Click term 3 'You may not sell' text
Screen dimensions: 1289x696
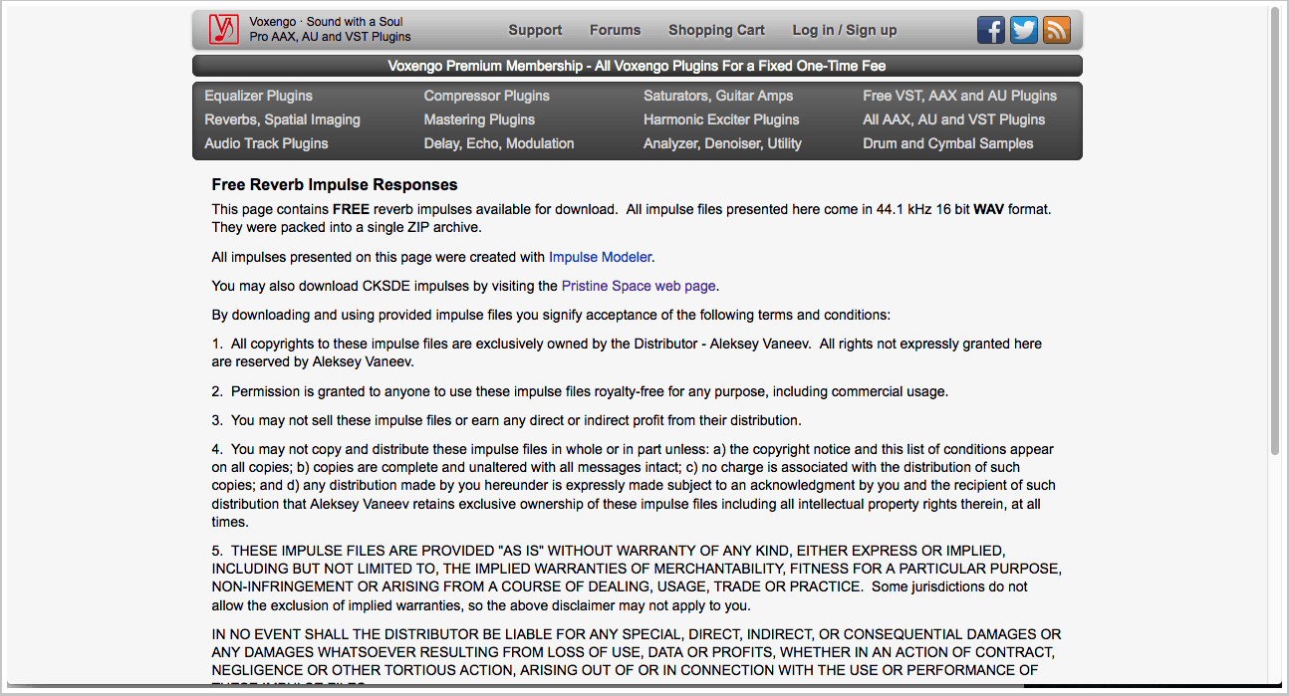506,420
